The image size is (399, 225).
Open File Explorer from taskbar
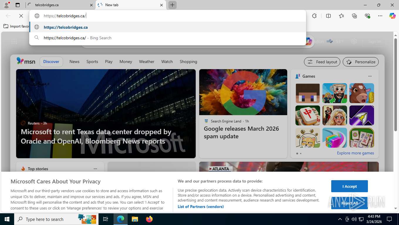coord(135,219)
